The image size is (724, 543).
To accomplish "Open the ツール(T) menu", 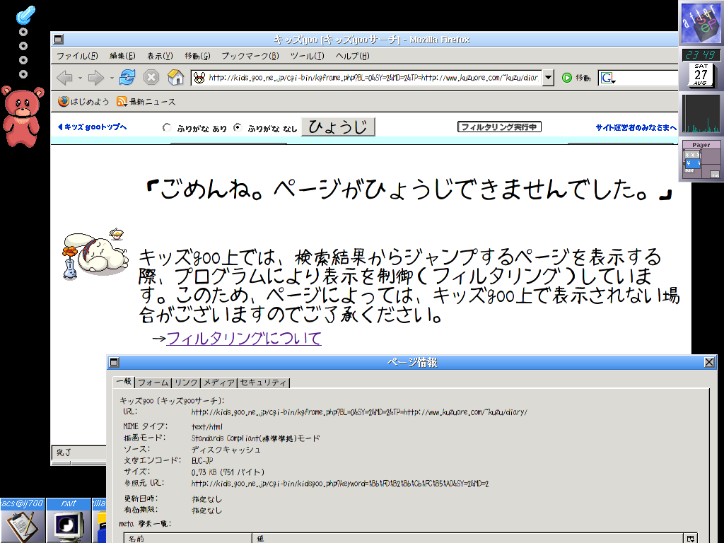I will click(307, 56).
